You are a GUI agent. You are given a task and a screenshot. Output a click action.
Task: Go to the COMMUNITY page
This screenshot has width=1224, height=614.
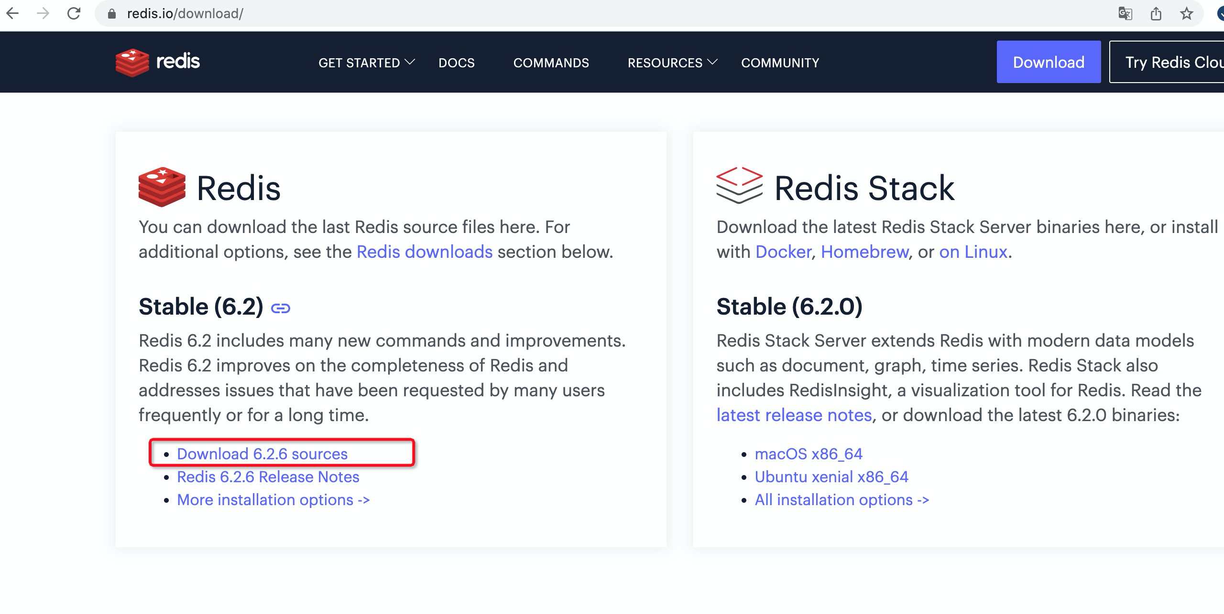point(780,63)
